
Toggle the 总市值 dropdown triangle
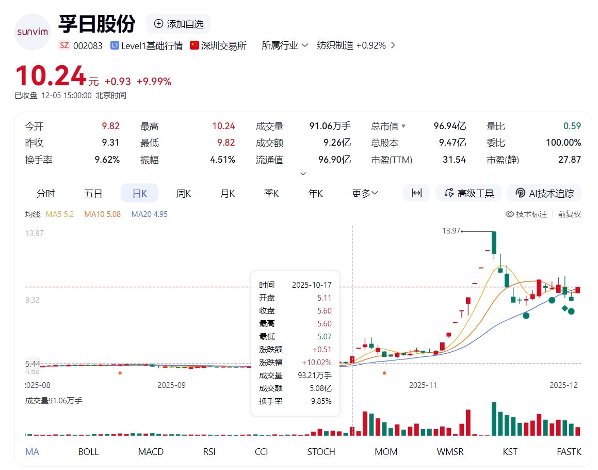pos(403,126)
